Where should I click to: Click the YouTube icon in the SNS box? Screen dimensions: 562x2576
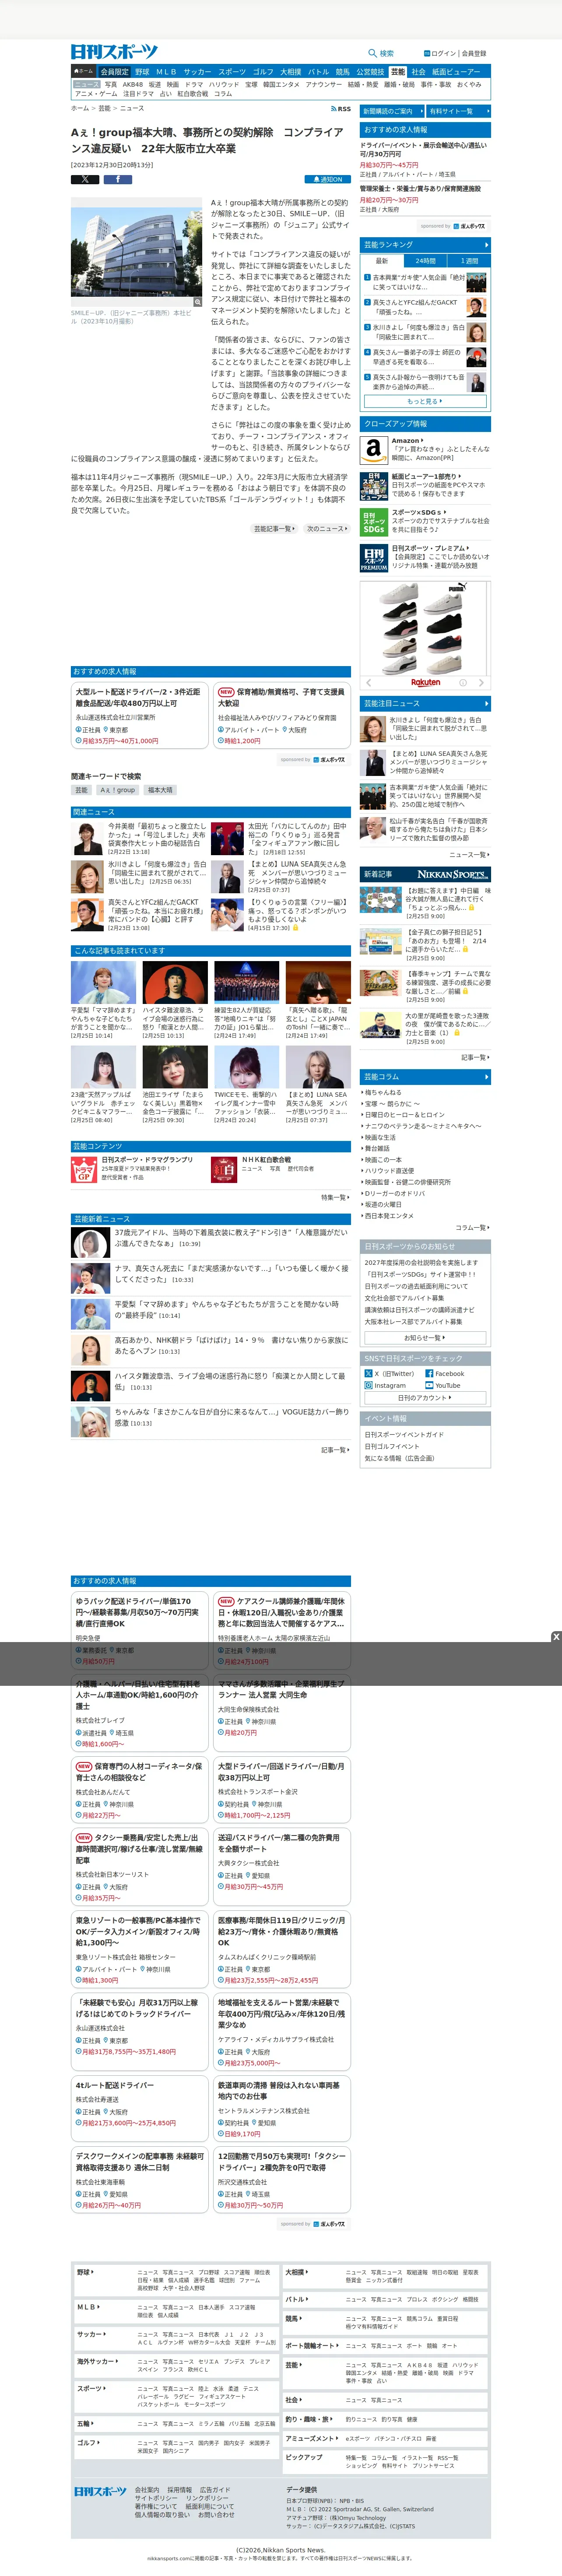coord(429,1385)
